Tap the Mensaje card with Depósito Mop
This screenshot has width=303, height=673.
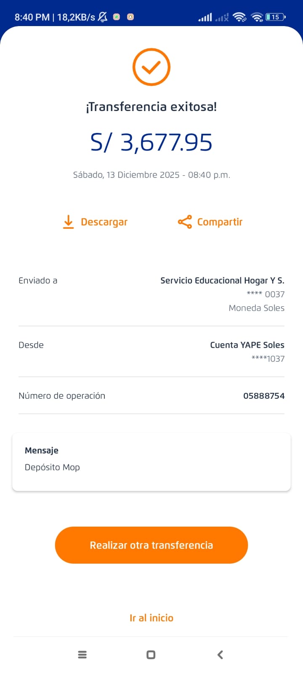[151, 462]
